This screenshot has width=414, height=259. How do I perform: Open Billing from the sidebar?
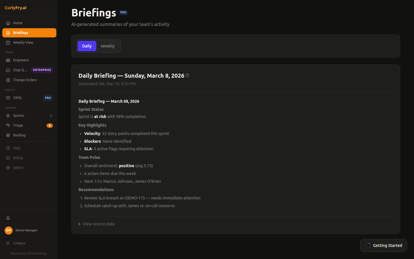point(19,158)
